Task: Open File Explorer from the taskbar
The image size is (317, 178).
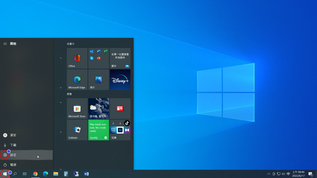Action: tap(56, 174)
